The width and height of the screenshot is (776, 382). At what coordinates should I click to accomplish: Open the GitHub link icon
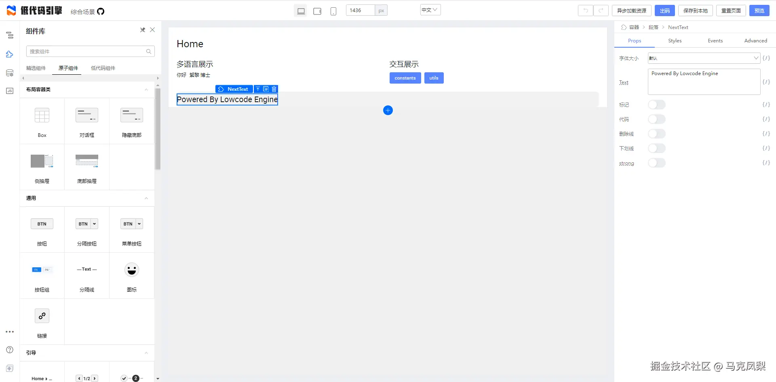(x=101, y=11)
